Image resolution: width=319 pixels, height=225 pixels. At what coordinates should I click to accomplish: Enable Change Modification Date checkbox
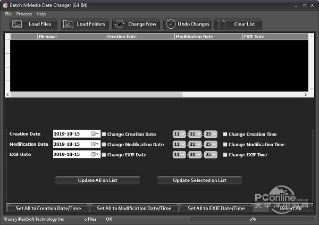pos(104,144)
